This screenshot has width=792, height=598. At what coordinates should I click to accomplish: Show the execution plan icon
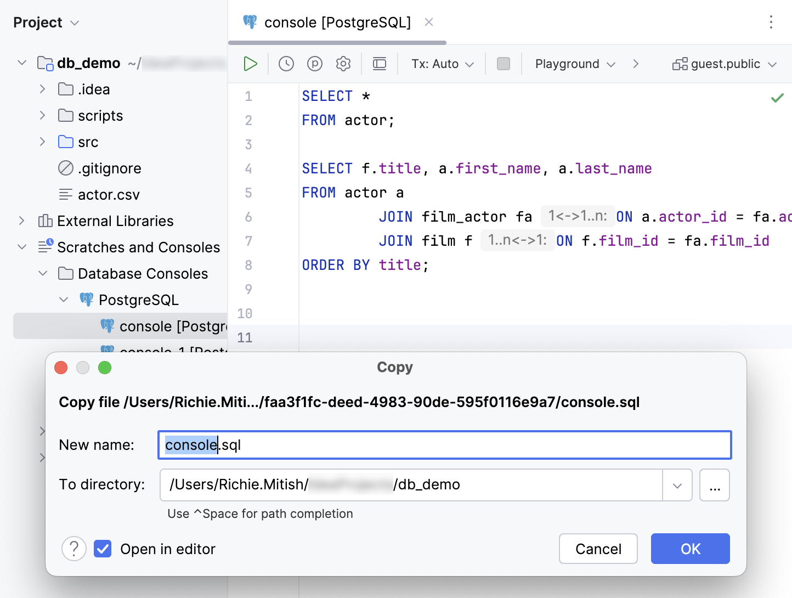pyautogui.click(x=314, y=64)
